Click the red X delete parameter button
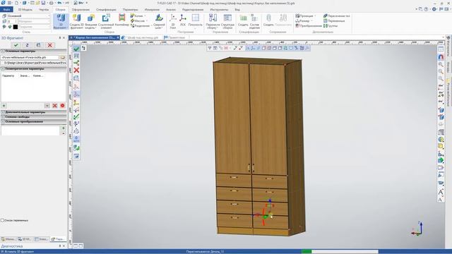This screenshot has height=254, width=452. [x=54, y=106]
